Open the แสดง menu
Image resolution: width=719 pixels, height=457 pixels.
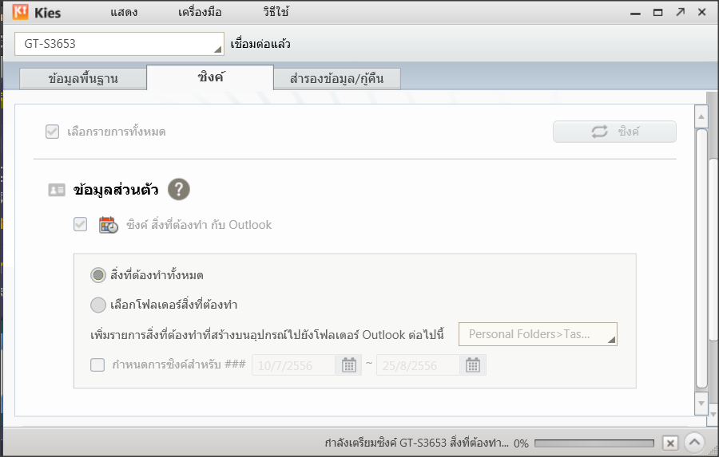tap(124, 13)
